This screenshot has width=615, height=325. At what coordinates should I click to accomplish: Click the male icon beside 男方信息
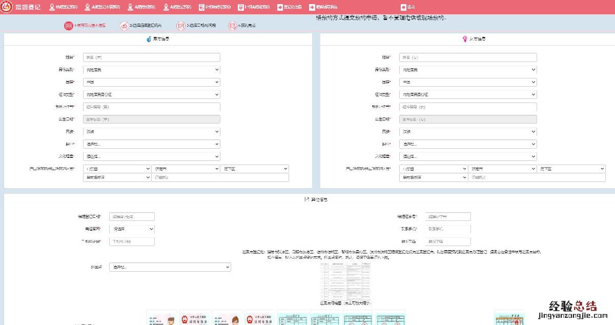(x=149, y=39)
